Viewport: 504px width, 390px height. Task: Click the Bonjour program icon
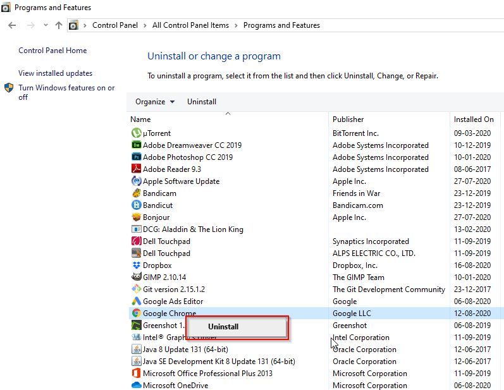click(x=137, y=217)
